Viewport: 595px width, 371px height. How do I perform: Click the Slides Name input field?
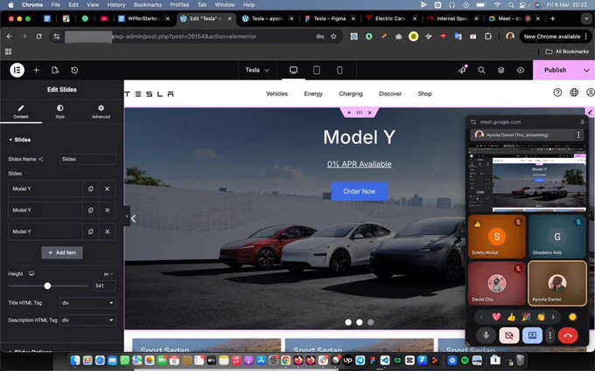pyautogui.click(x=87, y=159)
